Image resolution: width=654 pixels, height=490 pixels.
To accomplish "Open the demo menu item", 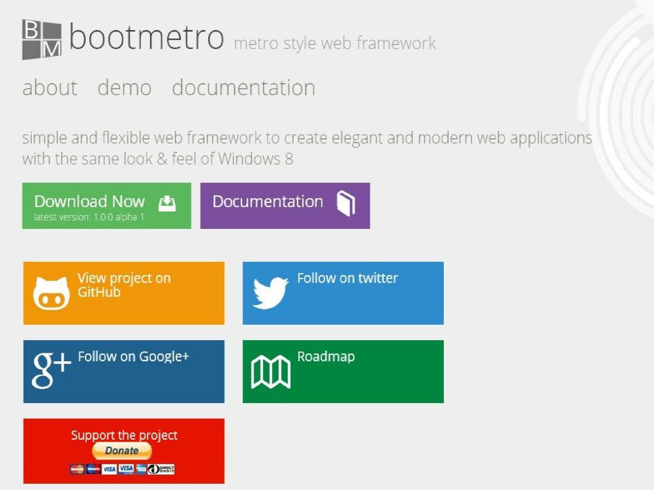I will click(x=125, y=88).
